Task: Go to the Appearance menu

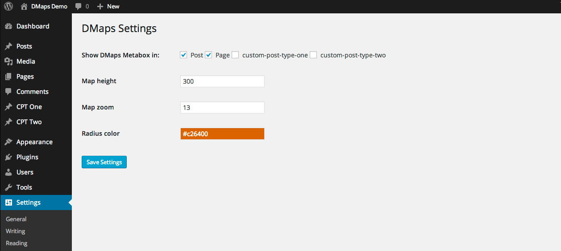Action: [x=36, y=142]
